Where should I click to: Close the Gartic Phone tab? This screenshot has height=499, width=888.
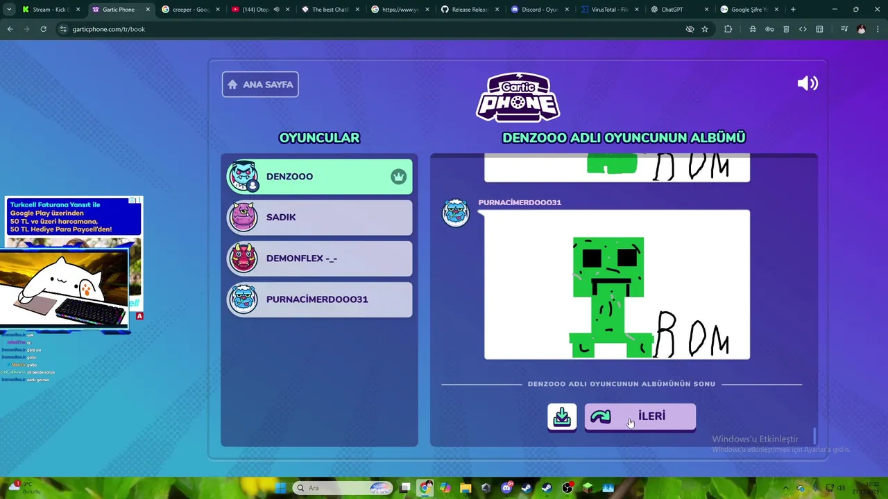tap(148, 10)
